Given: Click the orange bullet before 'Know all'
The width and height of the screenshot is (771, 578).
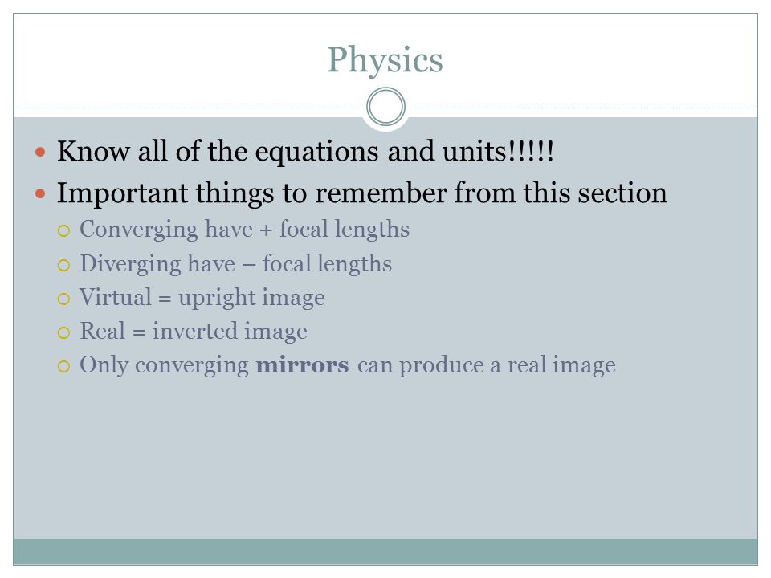Looking at the screenshot, I should [x=40, y=152].
